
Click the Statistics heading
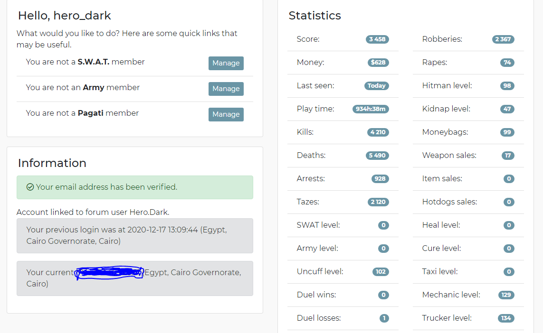click(315, 16)
